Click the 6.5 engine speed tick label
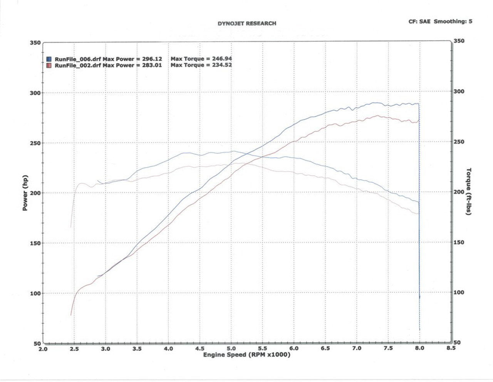The height and width of the screenshot is (382, 493). (325, 348)
